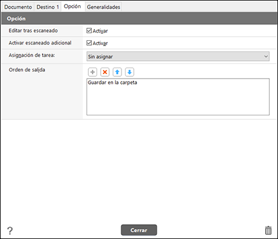278x239 pixels.
Task: Move the item down with the blue down arrow
Action: 130,72
